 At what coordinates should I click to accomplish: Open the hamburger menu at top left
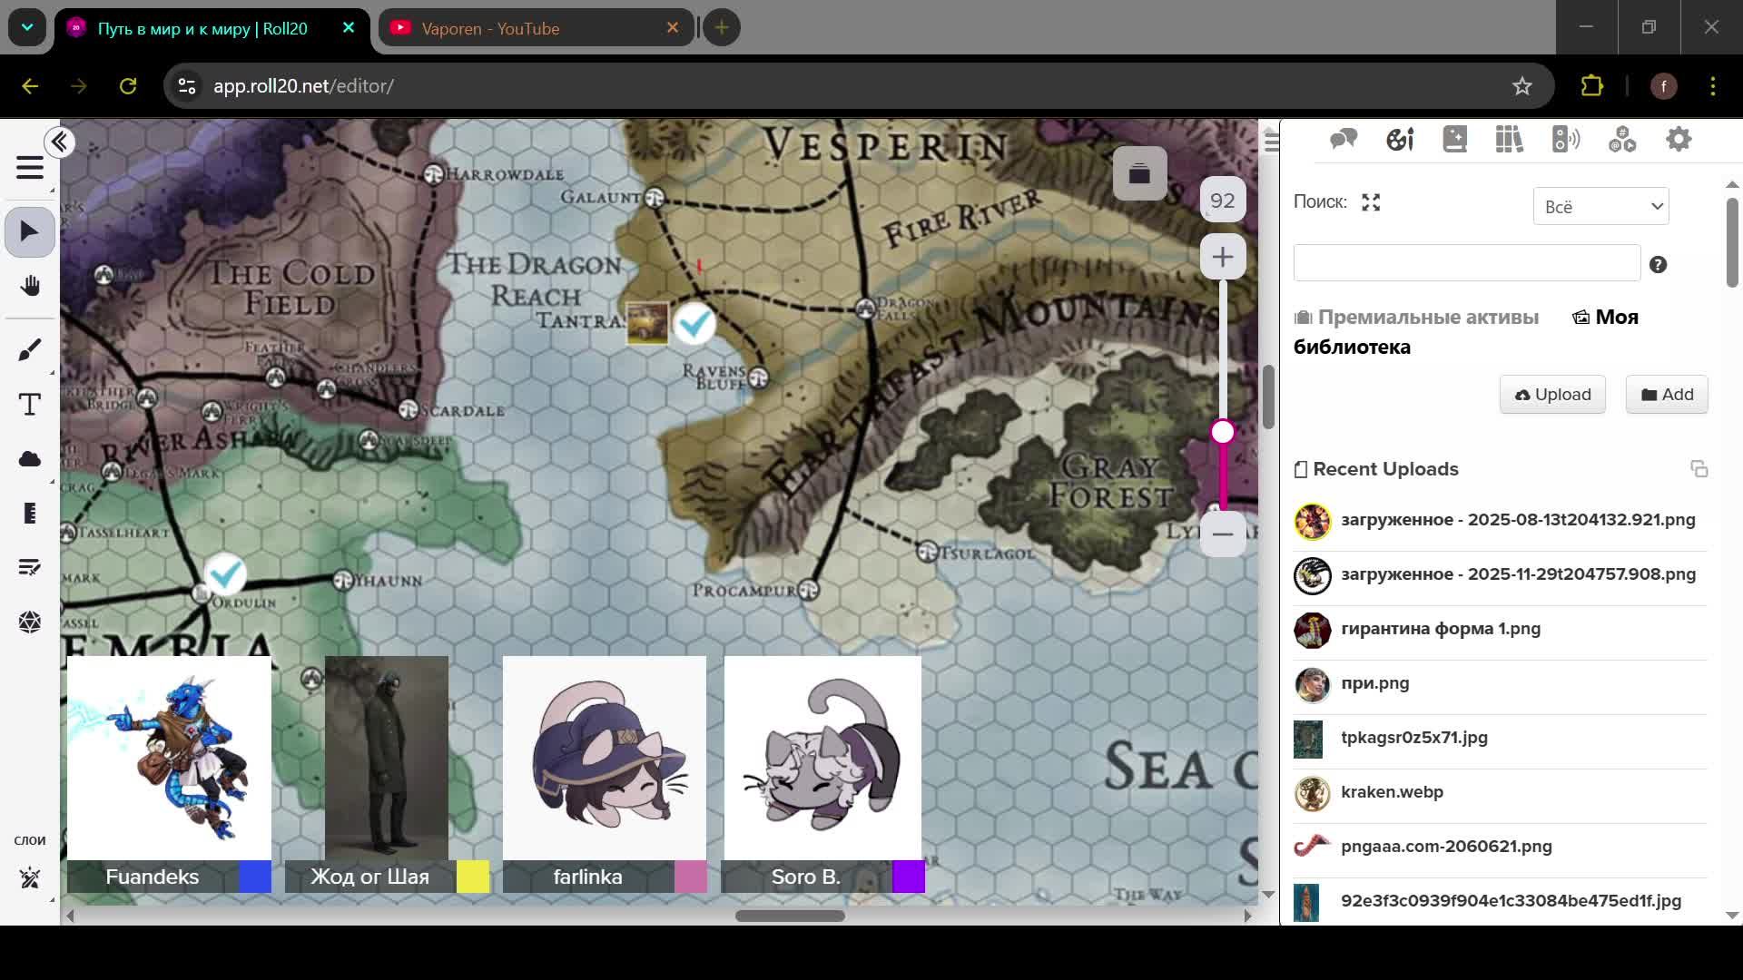point(30,168)
